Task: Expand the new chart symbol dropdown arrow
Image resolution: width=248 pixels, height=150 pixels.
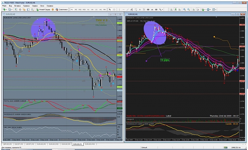Action: click(6, 10)
